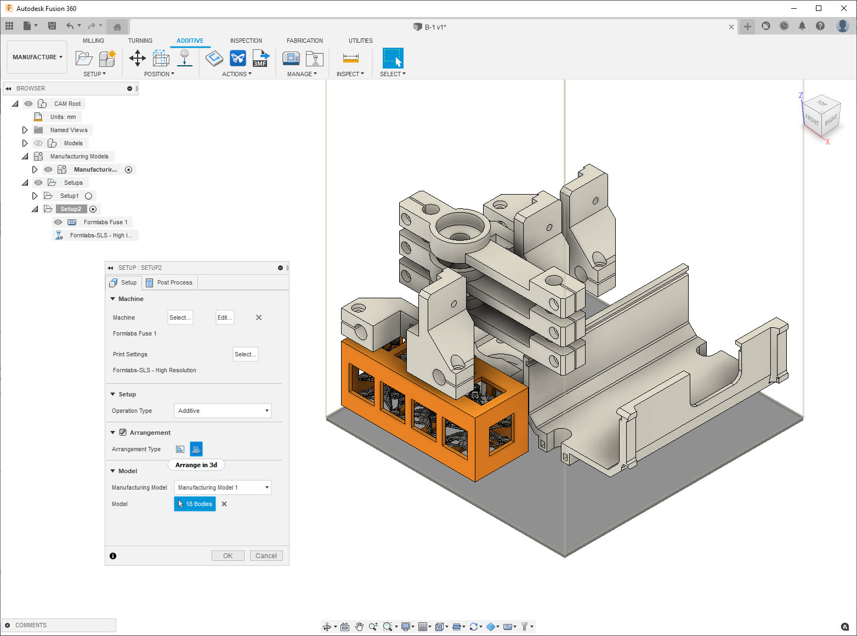Open the data panel grid icon
Screen dimensions: 857x636
pos(9,26)
